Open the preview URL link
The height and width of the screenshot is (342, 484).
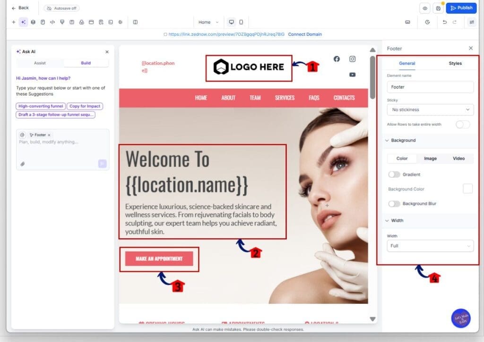coord(226,34)
